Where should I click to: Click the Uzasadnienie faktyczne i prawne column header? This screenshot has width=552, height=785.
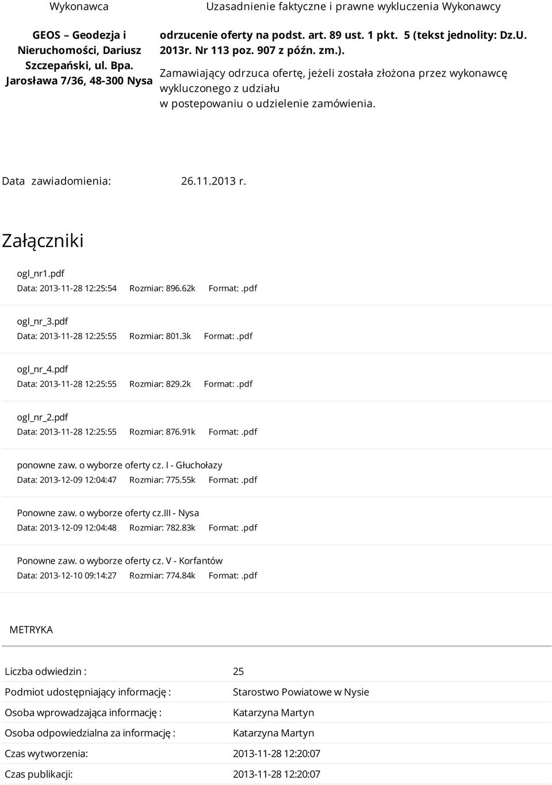pyautogui.click(x=353, y=7)
